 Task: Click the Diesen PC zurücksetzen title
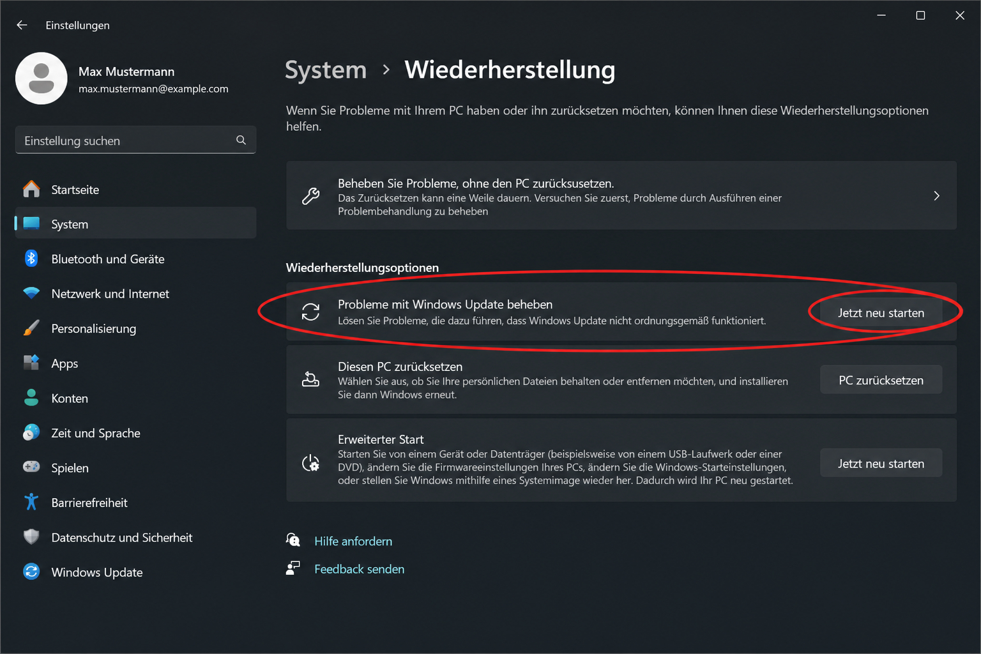pos(400,367)
